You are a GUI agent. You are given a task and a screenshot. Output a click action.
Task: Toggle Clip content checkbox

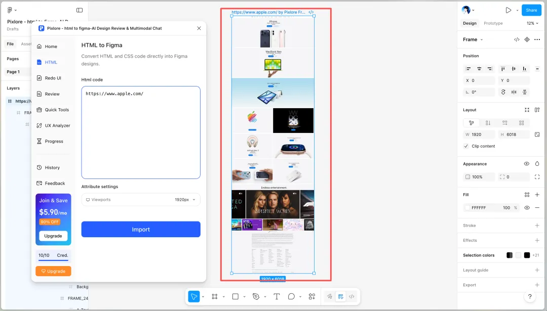(466, 146)
